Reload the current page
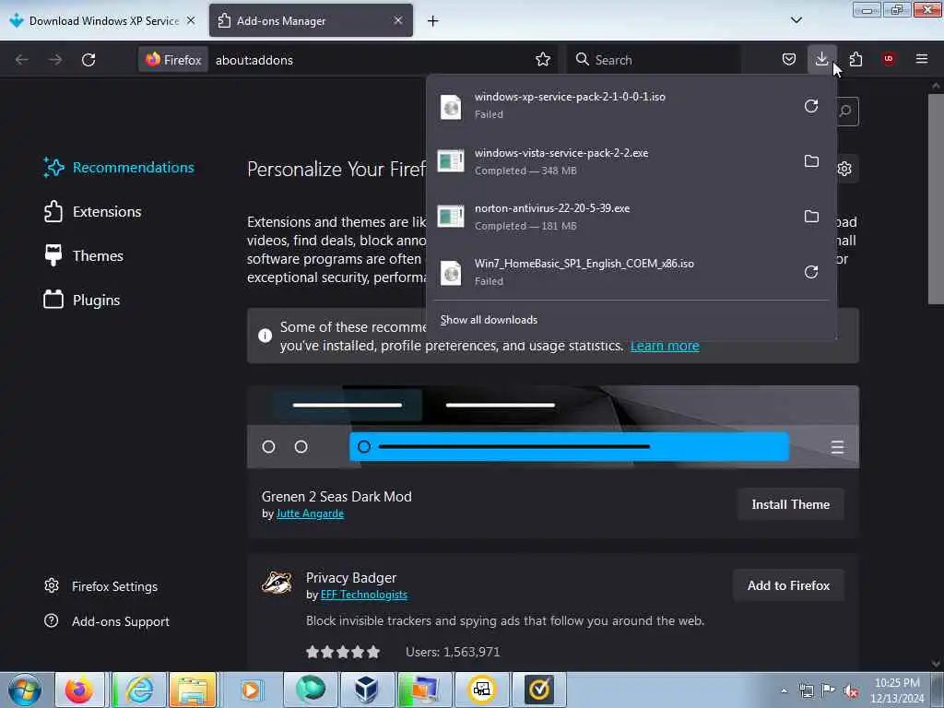 tap(88, 60)
